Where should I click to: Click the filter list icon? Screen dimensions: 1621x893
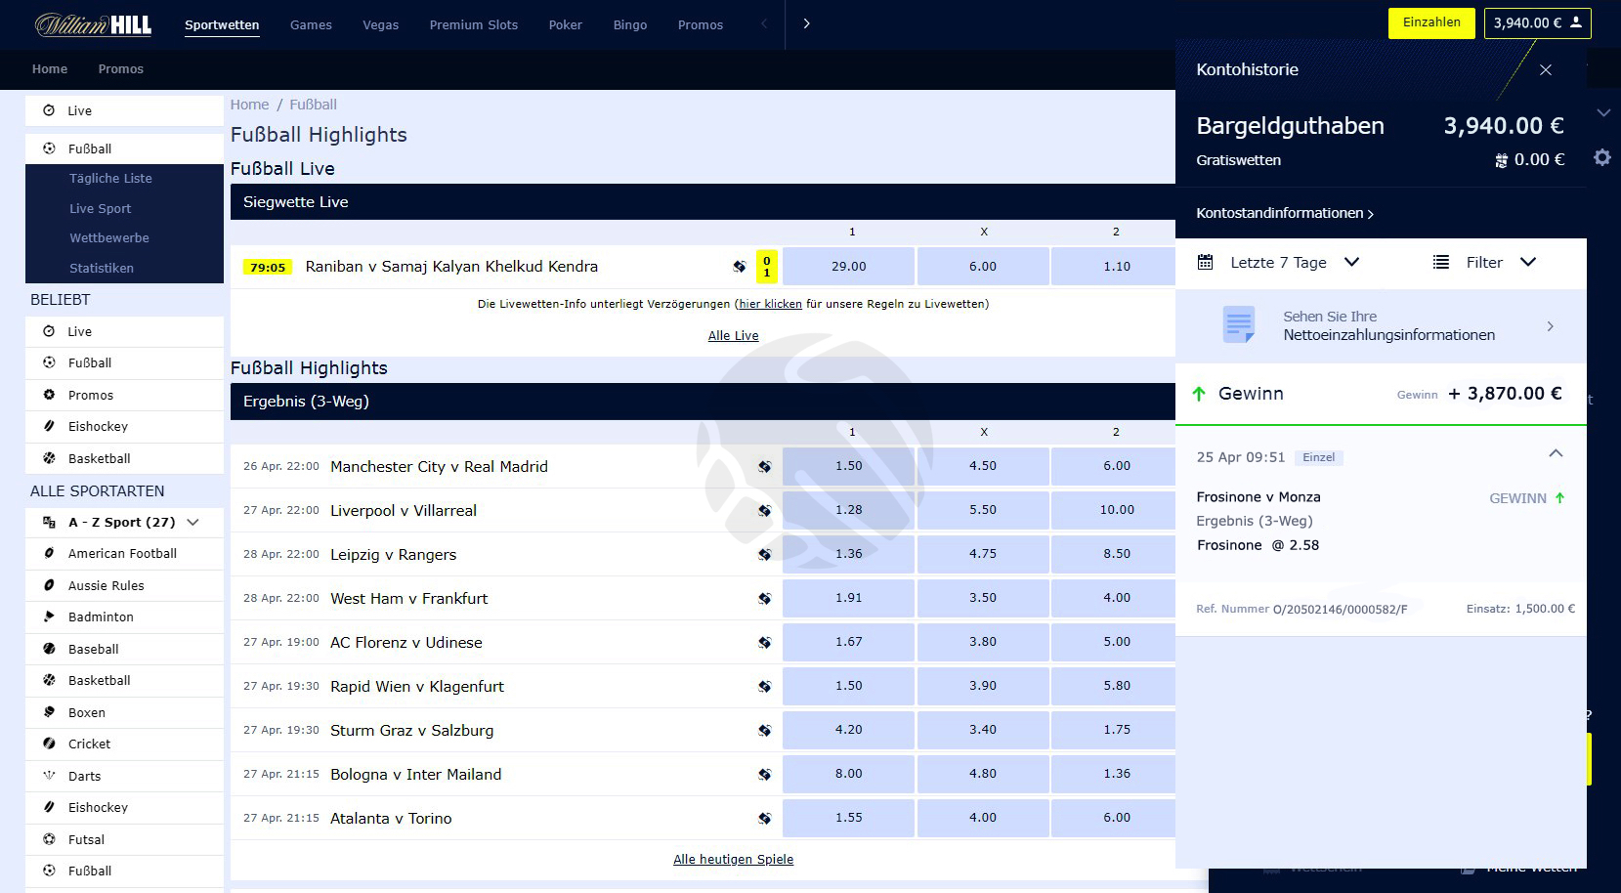coord(1441,262)
